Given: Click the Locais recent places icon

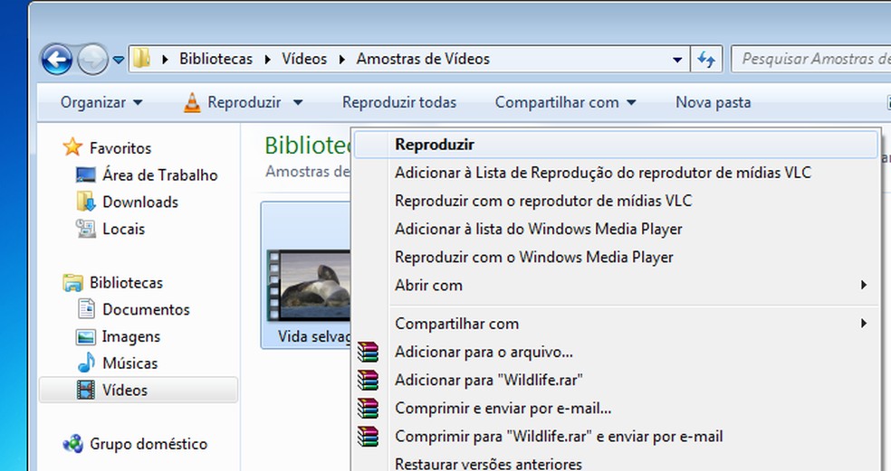Looking at the screenshot, I should (x=86, y=229).
